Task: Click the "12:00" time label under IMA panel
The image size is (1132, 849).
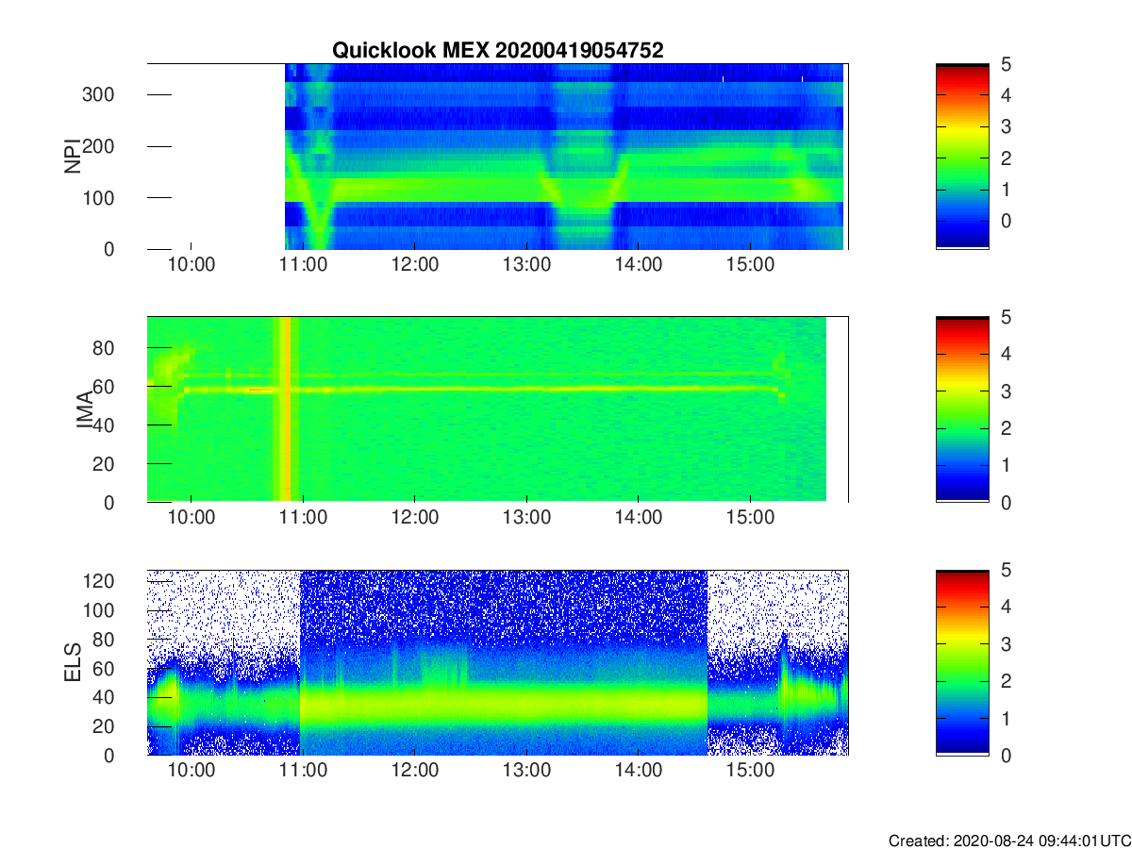Action: coord(414,518)
